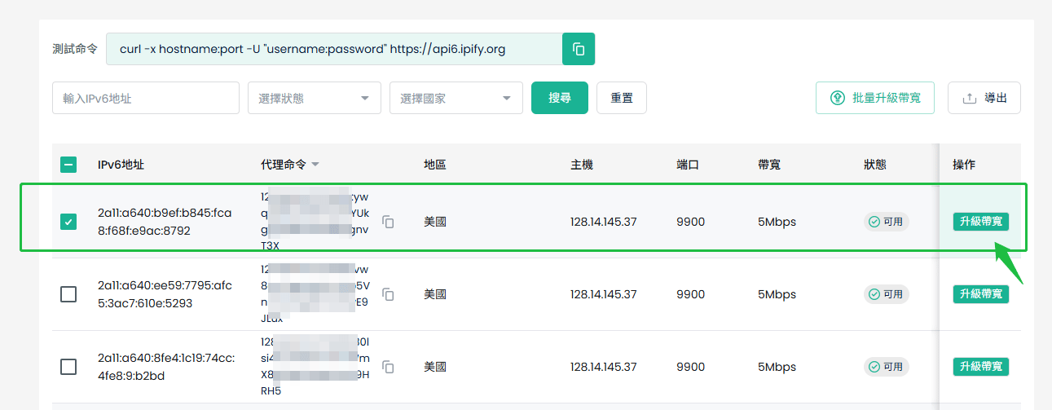Viewport: 1052px width, 410px height.
Task: Copy the test curl command
Action: coord(579,49)
